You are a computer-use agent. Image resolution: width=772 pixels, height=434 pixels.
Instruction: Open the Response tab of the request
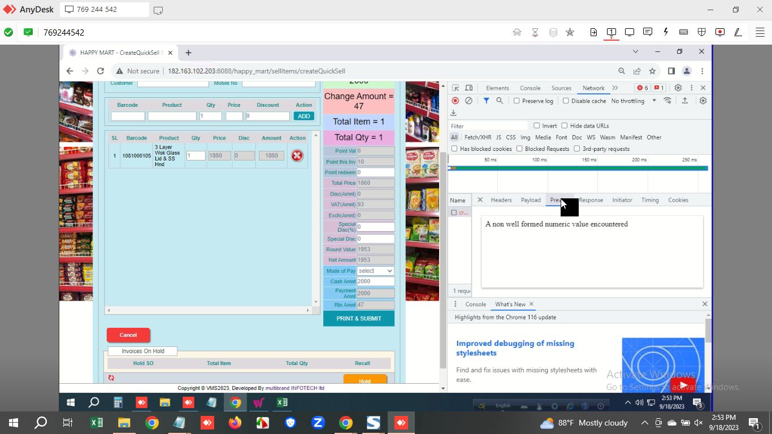tap(591, 200)
